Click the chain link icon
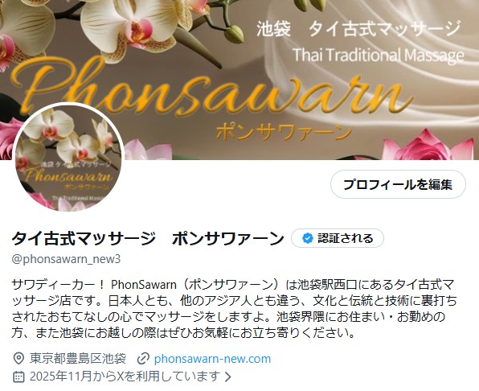Viewport: 479px width, 391px height. point(143,358)
